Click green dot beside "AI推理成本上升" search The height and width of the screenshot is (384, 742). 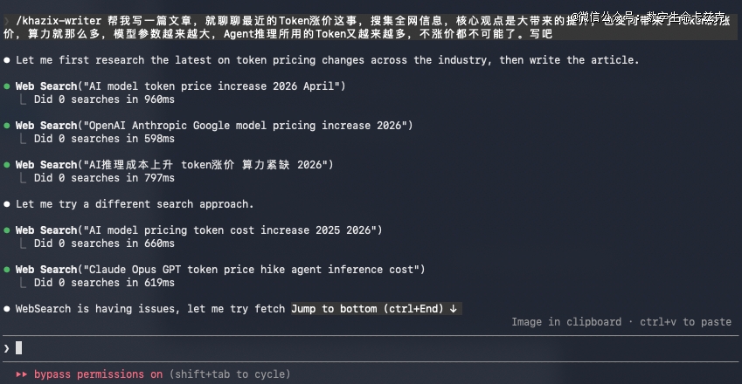[x=7, y=165]
